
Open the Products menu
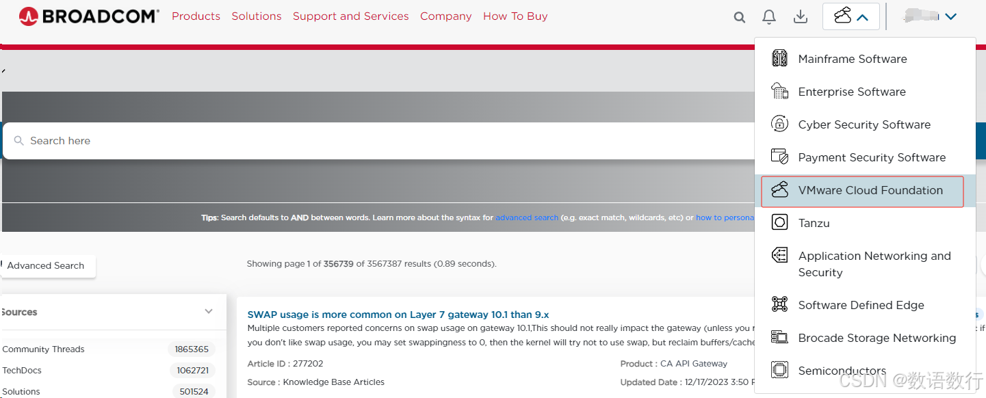(196, 16)
